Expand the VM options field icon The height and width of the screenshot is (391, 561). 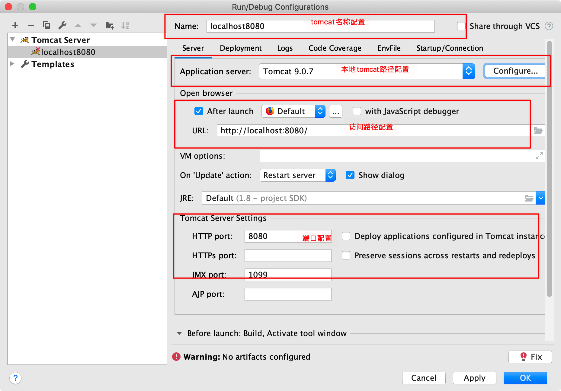pos(539,156)
